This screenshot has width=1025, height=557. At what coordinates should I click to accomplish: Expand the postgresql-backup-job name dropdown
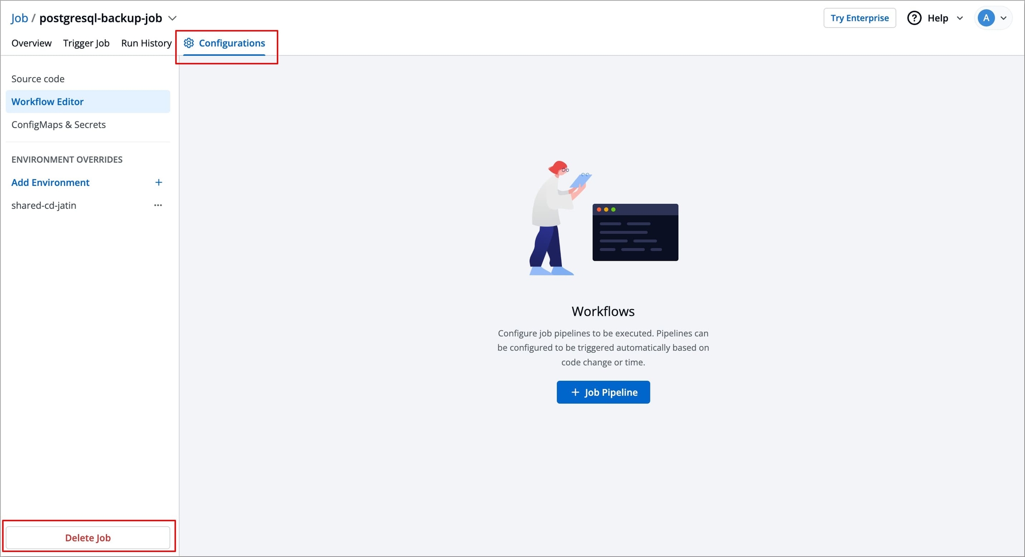click(173, 18)
